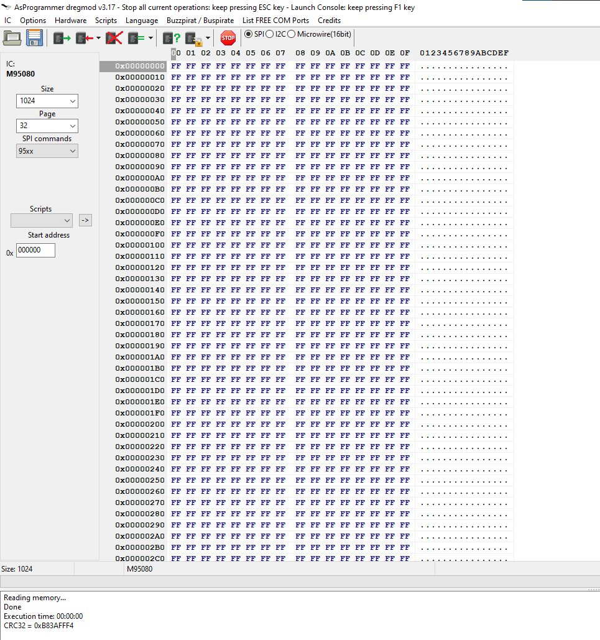Open the Page 32 dropdown

click(x=47, y=126)
